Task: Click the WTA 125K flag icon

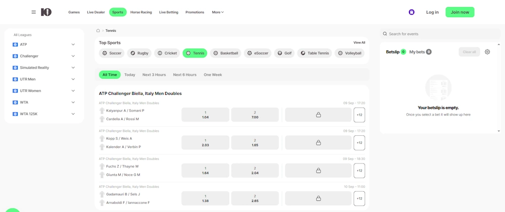Action: click(15, 114)
